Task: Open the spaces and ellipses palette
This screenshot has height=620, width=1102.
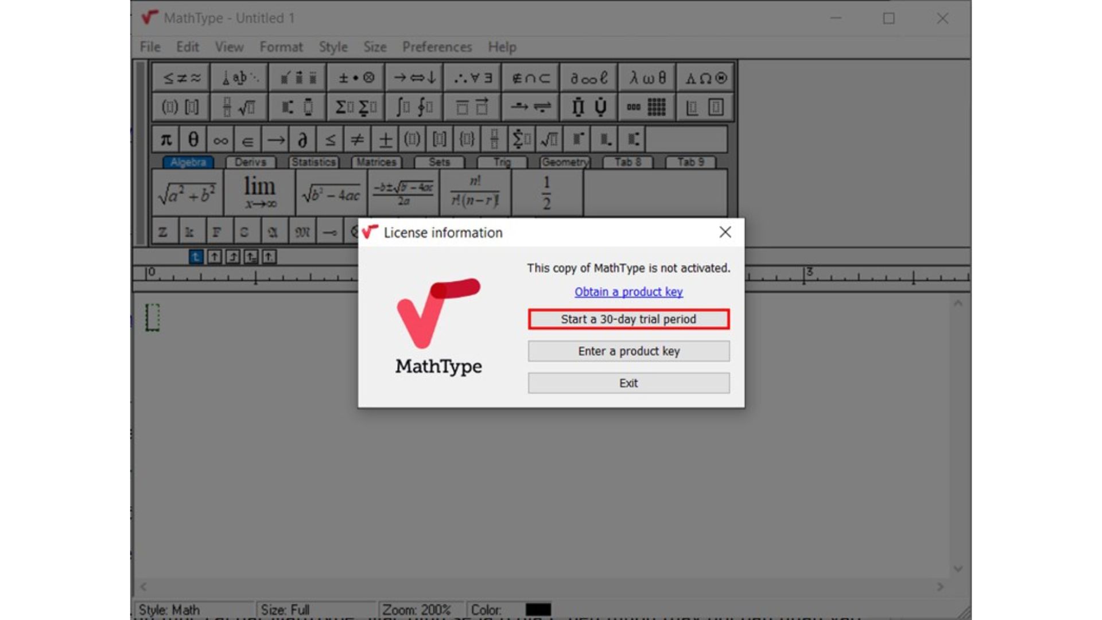Action: [x=240, y=77]
